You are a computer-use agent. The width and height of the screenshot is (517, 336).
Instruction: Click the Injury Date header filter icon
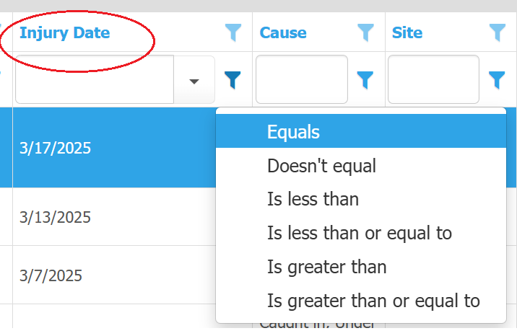(233, 32)
